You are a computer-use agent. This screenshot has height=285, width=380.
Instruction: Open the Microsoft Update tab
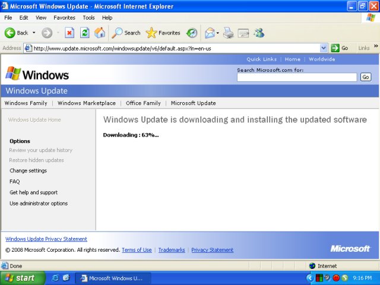pyautogui.click(x=193, y=103)
